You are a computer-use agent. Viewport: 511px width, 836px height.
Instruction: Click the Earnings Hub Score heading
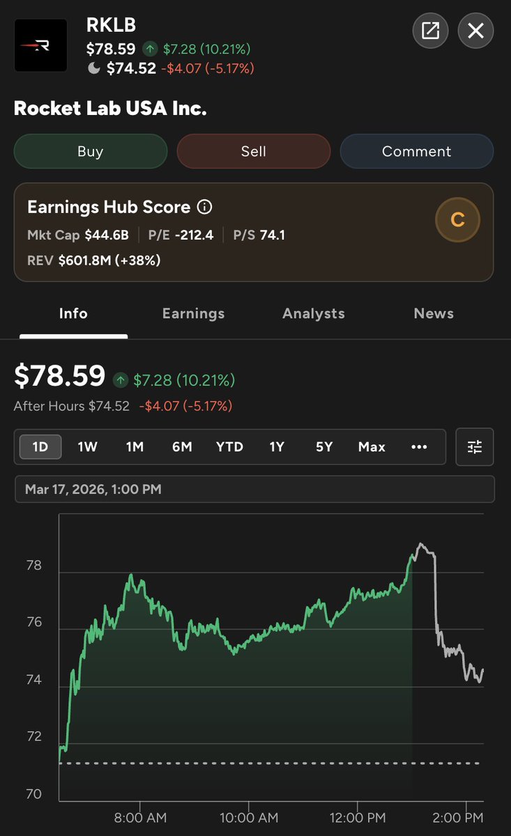(x=109, y=207)
